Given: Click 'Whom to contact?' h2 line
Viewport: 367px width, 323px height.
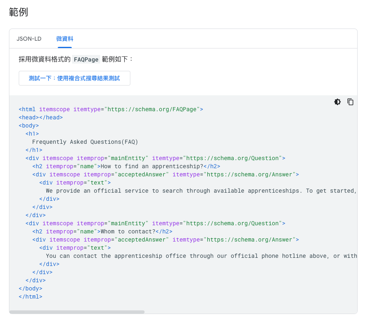Looking at the screenshot, I should coord(102,231).
